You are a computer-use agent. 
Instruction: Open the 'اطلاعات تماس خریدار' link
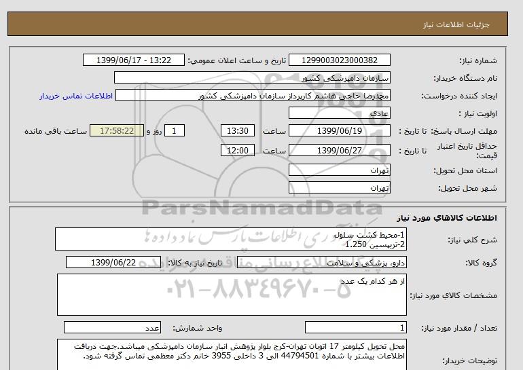click(76, 96)
